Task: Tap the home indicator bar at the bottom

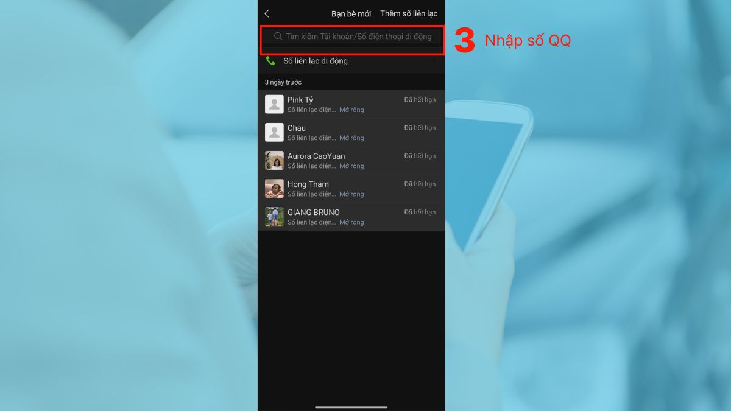Action: tap(351, 407)
